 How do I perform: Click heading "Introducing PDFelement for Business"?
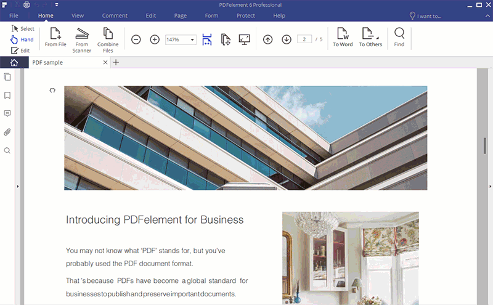point(155,219)
